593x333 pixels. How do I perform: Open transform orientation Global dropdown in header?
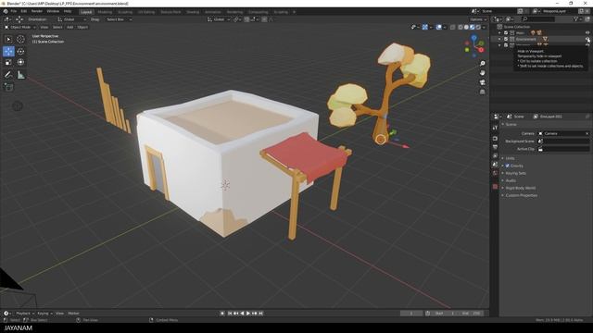pos(219,19)
